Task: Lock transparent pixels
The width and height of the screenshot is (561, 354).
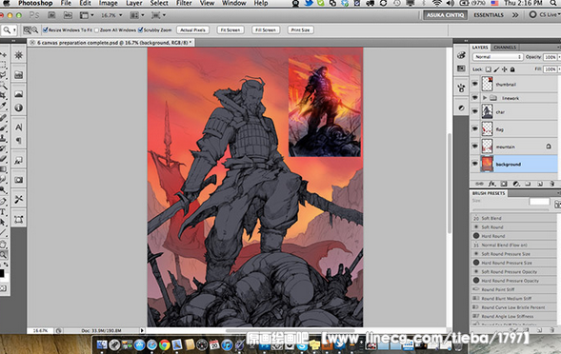Action: pos(489,69)
